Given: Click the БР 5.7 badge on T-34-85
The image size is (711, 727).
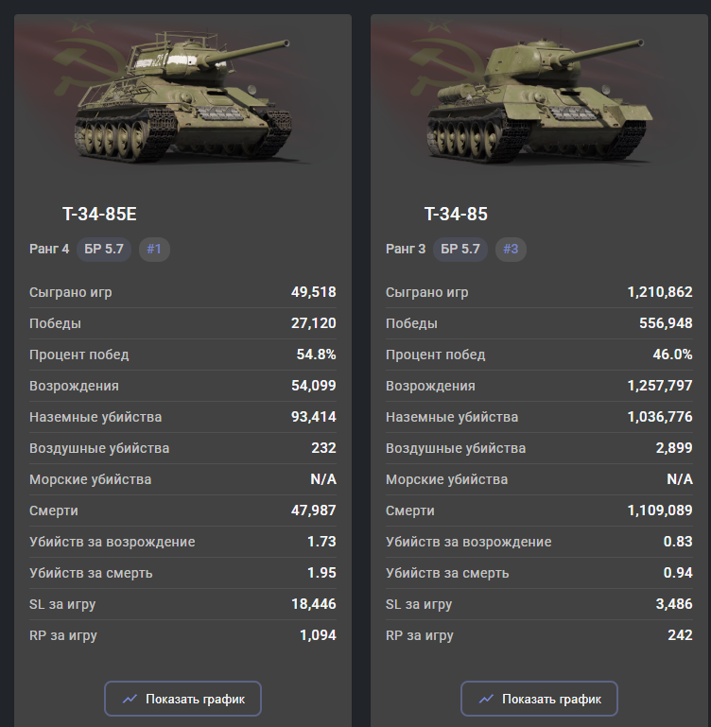Looking at the screenshot, I should (x=460, y=250).
